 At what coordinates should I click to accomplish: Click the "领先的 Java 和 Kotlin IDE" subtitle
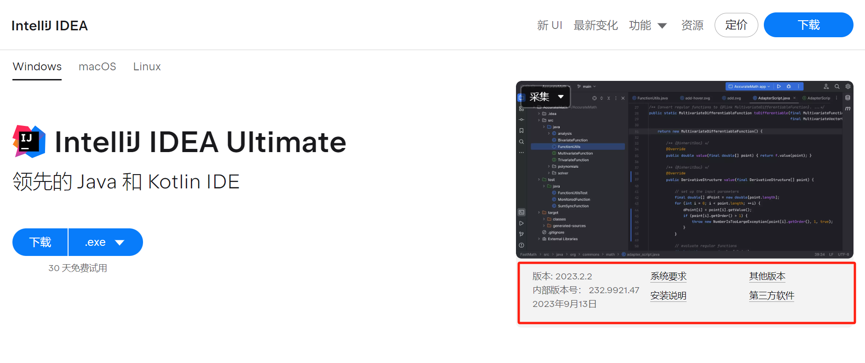coord(126,181)
